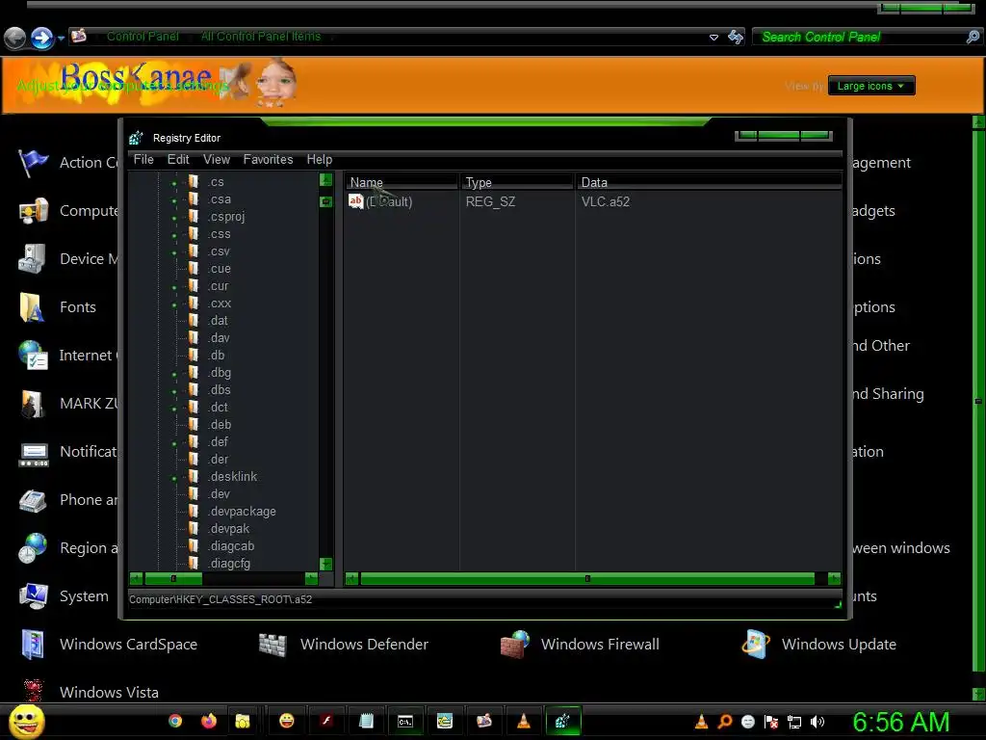
Task: Expand the .css registry key node
Action: (174, 235)
